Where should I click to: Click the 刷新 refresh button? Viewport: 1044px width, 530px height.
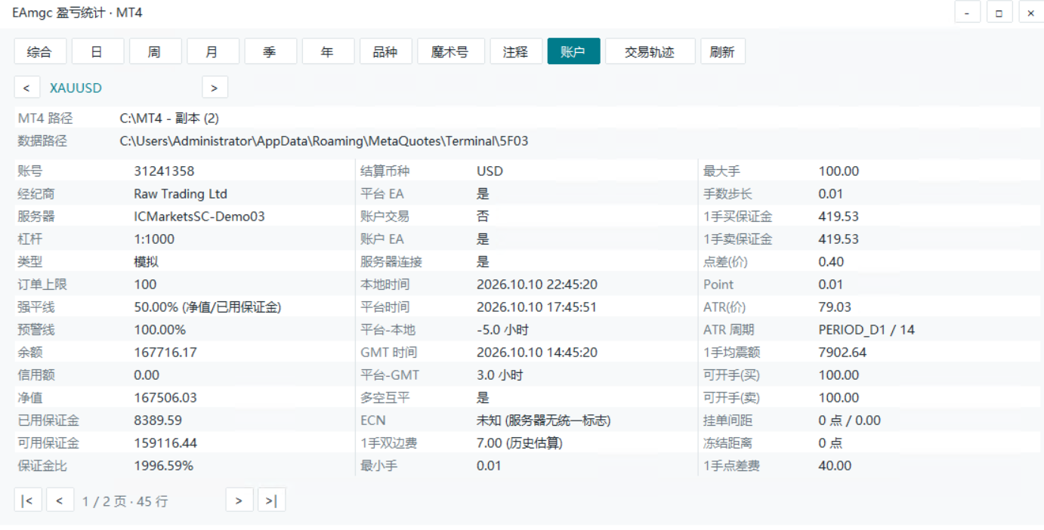723,51
